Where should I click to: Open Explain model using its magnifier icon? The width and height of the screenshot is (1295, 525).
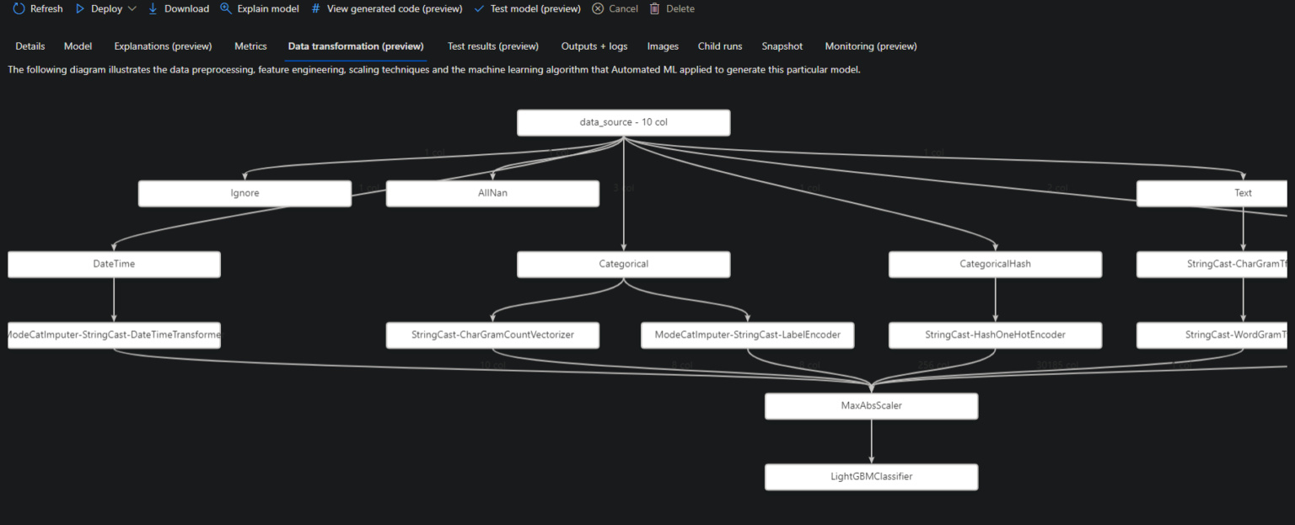click(225, 8)
